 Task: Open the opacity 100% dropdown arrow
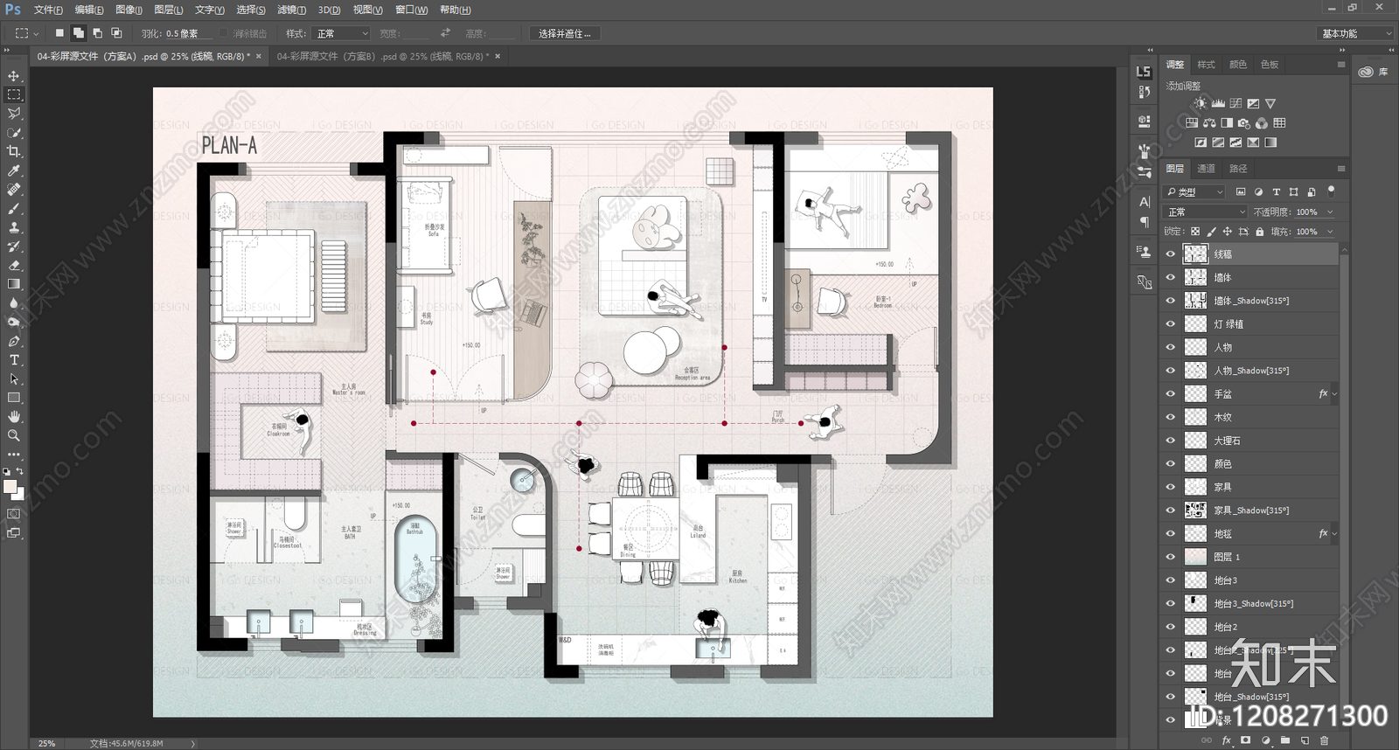click(1330, 212)
